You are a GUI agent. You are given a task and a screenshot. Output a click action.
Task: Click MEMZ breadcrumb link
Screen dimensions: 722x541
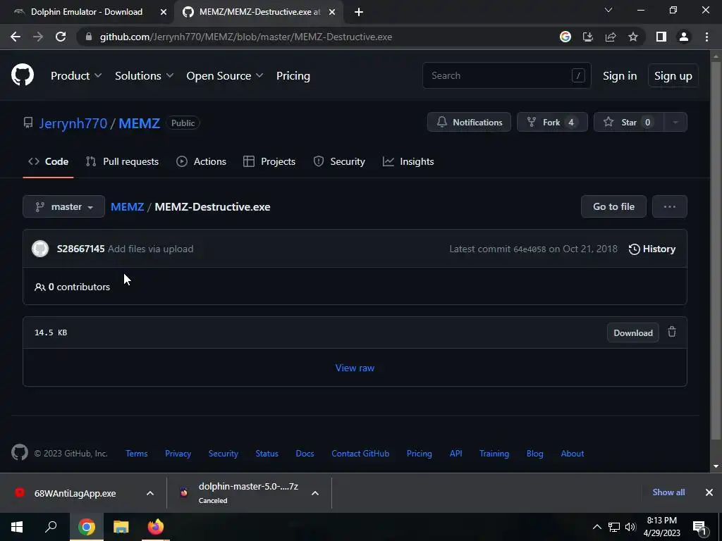127,206
